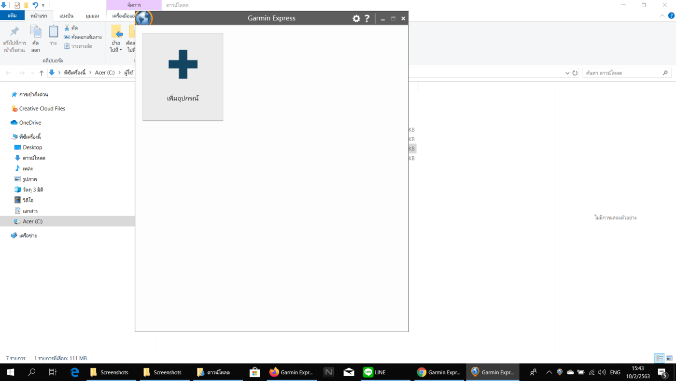Open the Customize Quick Access Toolbar dropdown
Viewport: 676px width, 381px height.
click(x=43, y=6)
